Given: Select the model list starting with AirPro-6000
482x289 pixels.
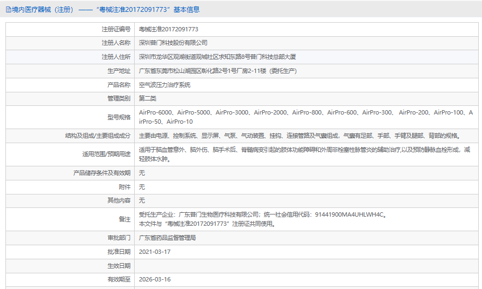Looking at the screenshot, I should coord(306,117).
